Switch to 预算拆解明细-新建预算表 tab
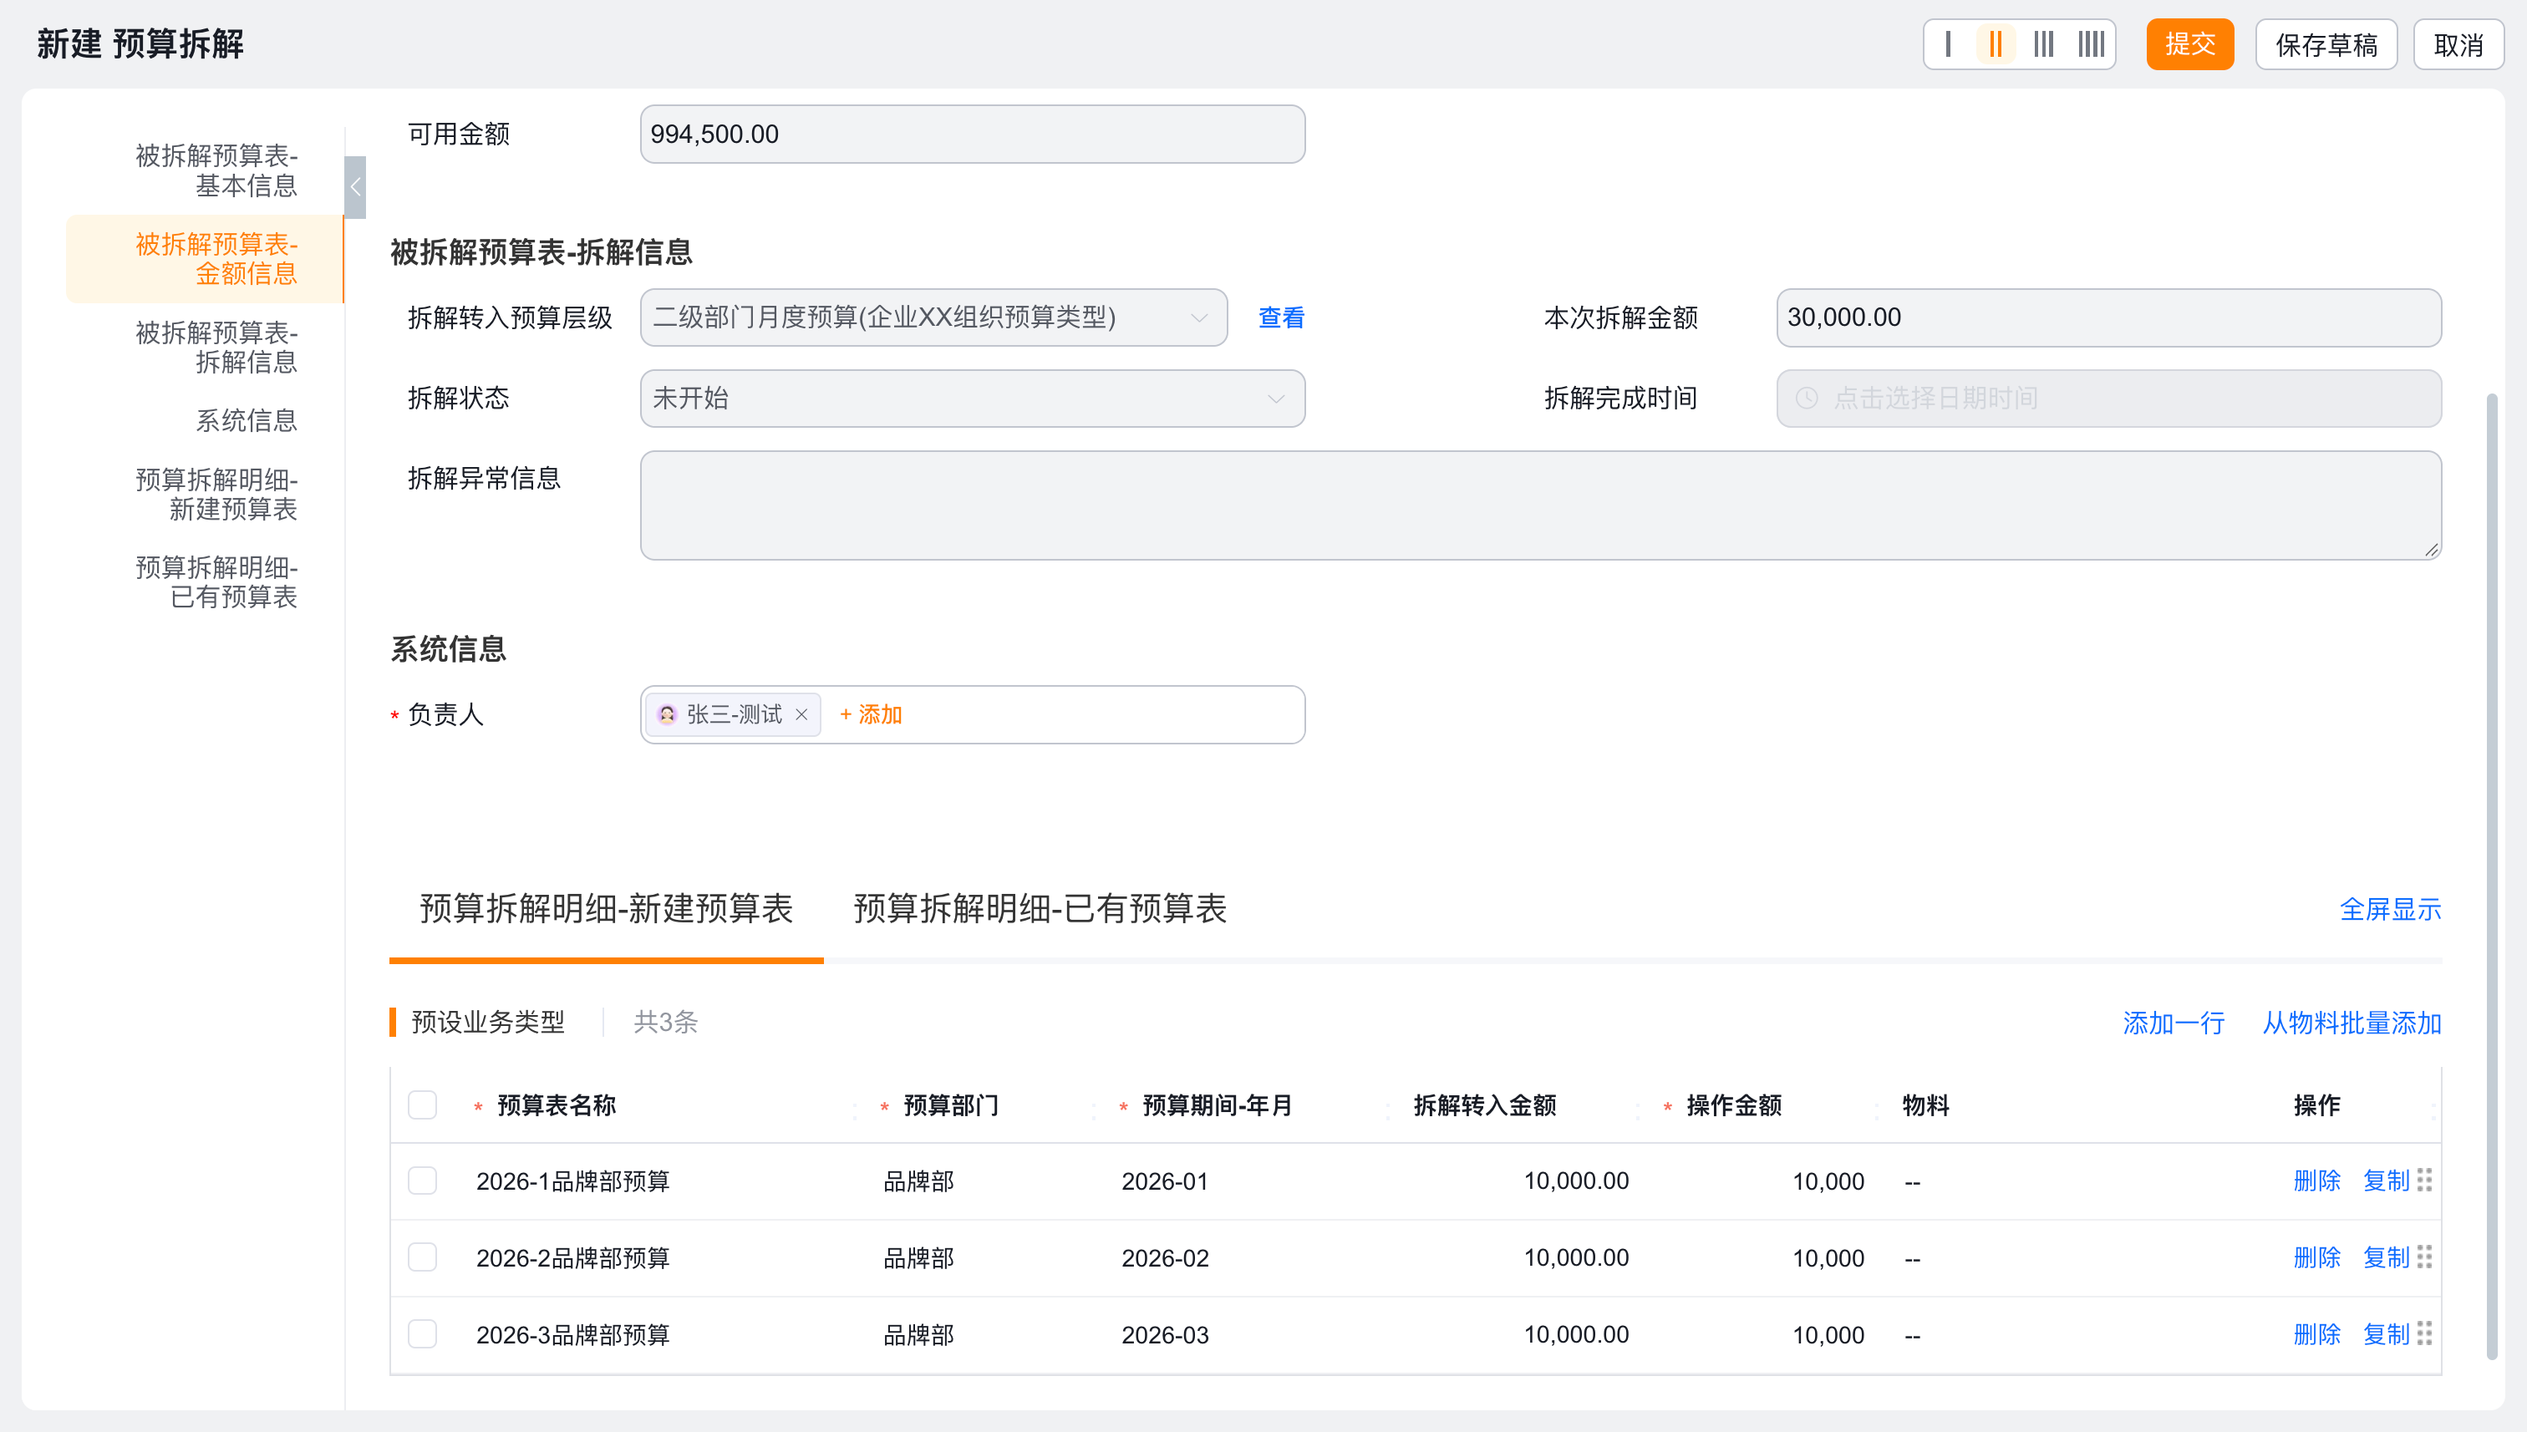 606,909
